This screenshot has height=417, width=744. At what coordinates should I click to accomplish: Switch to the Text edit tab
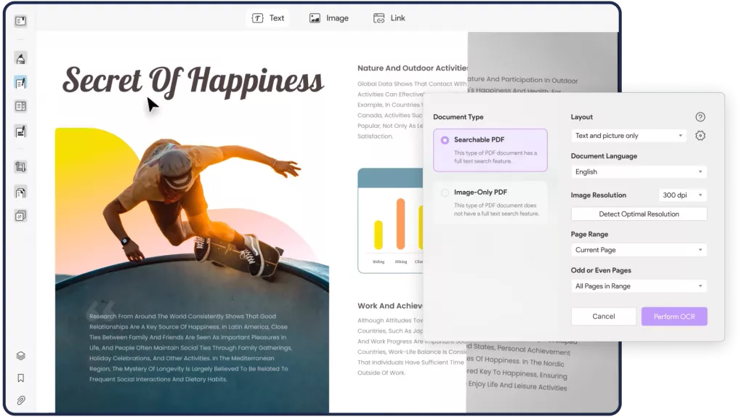tap(268, 18)
